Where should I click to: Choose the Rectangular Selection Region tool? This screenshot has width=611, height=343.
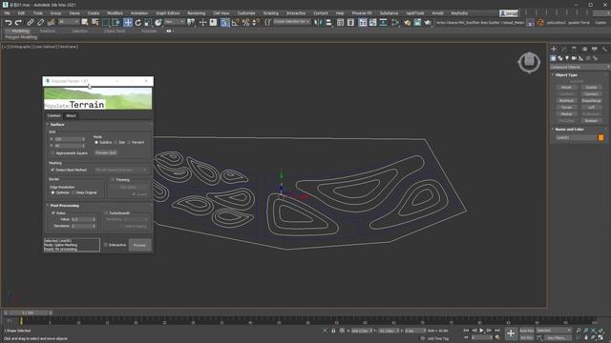point(106,23)
